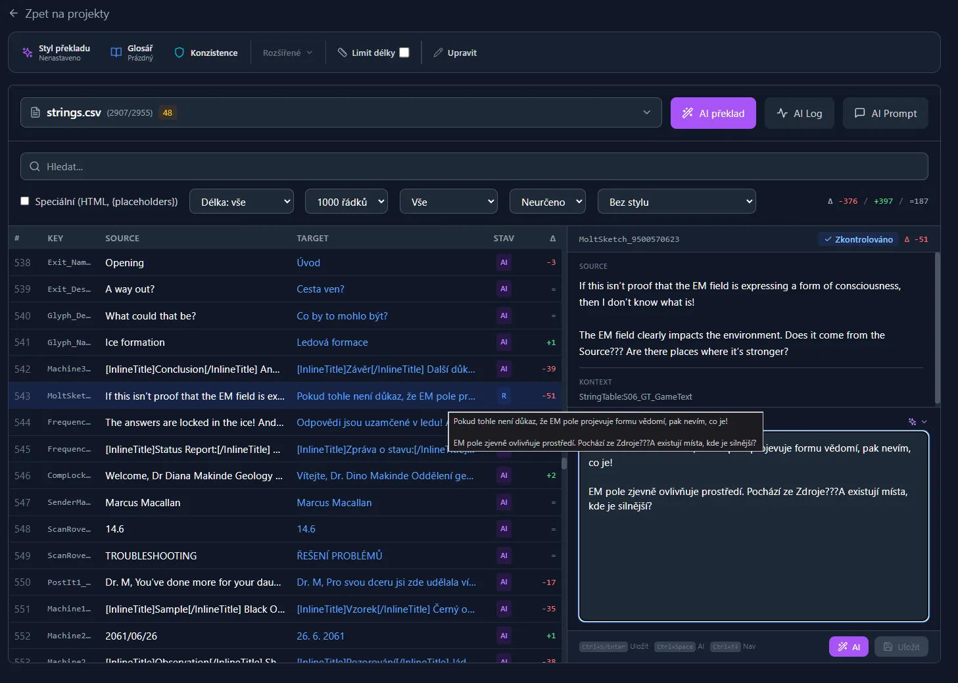958x683 pixels.
Task: Click the sparkle icon above translation editor
Action: pos(912,421)
